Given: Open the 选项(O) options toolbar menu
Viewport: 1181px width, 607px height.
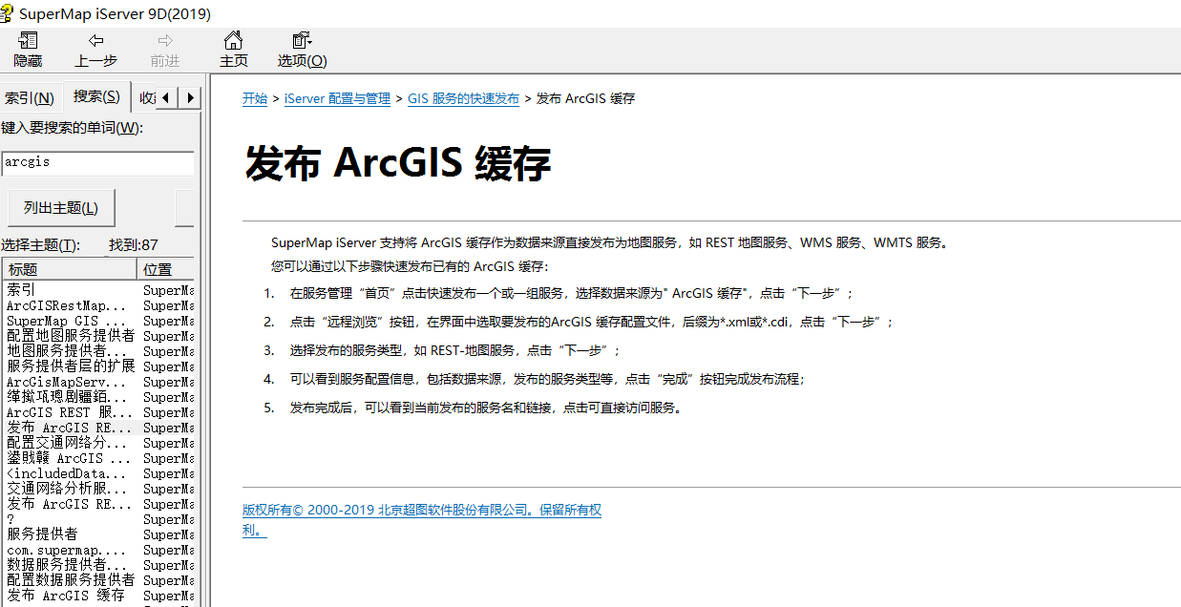Looking at the screenshot, I should click(302, 50).
